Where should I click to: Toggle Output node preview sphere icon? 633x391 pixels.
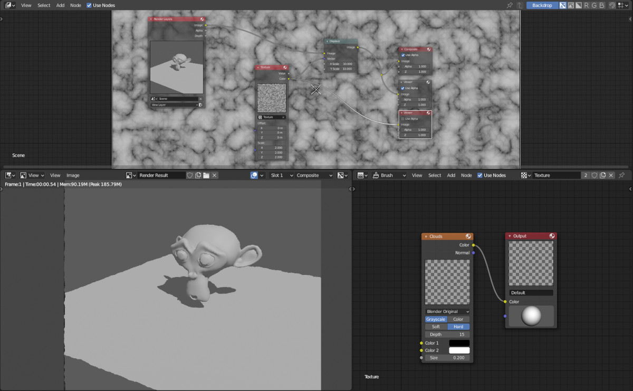(x=552, y=236)
